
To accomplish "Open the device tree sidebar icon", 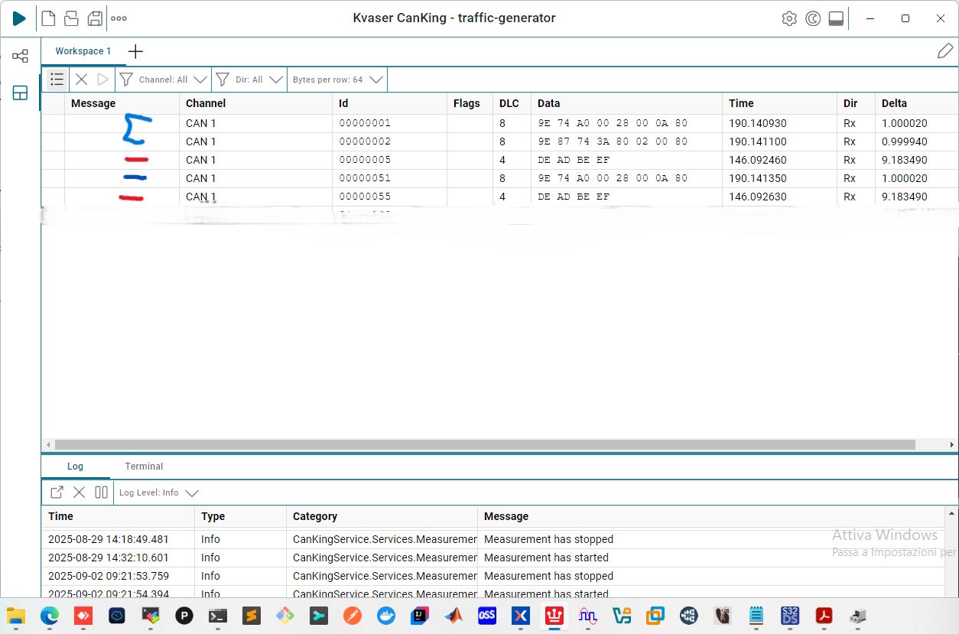I will click(20, 56).
